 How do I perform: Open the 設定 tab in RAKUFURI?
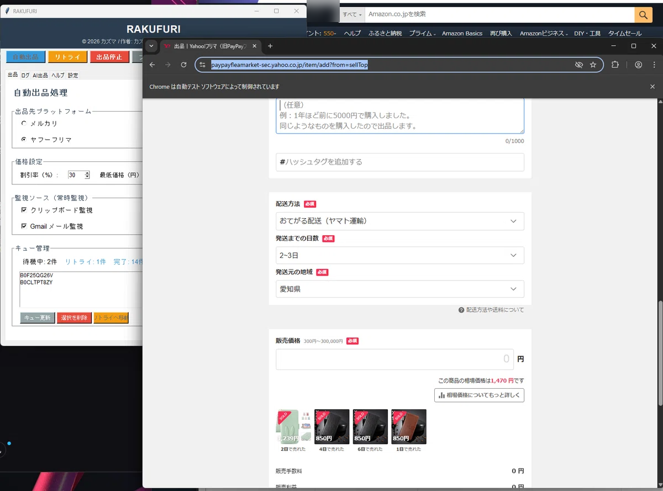coord(73,75)
